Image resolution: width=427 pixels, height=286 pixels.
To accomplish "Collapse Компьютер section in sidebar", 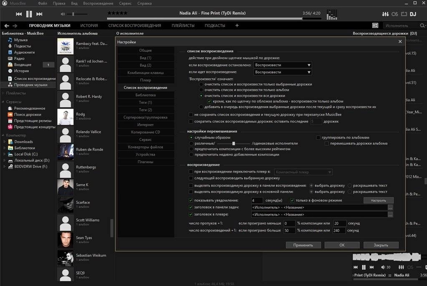I will coord(3,135).
